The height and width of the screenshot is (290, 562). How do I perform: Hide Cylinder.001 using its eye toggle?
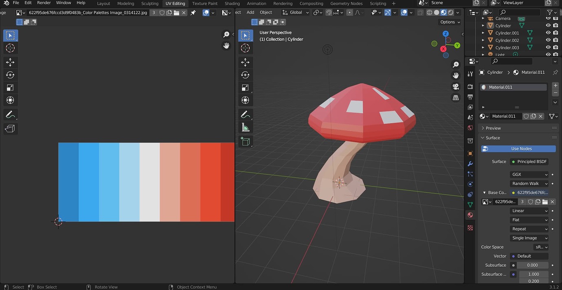[547, 33]
